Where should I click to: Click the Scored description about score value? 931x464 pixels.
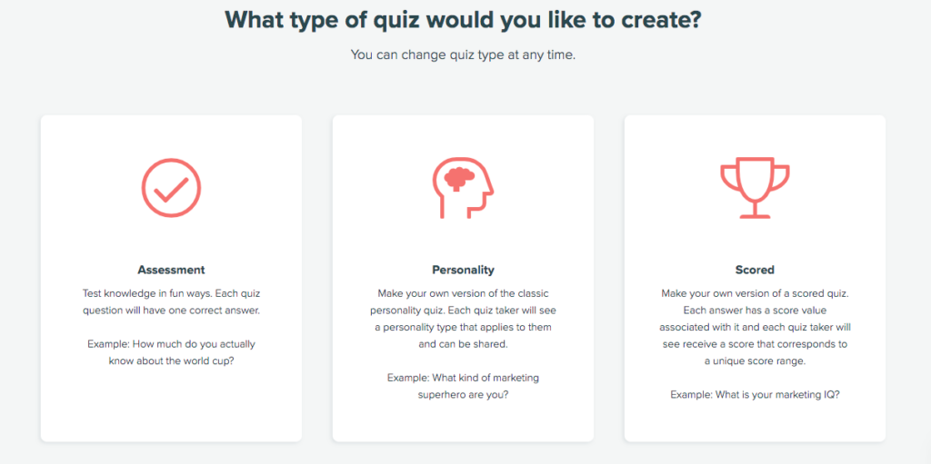755,327
